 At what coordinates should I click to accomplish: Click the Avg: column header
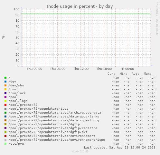click(x=136, y=74)
